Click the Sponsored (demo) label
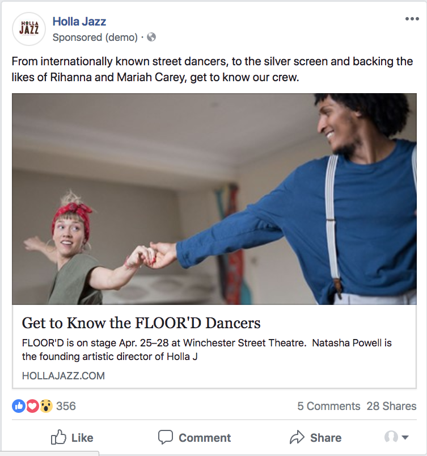427x456 pixels. coord(95,37)
